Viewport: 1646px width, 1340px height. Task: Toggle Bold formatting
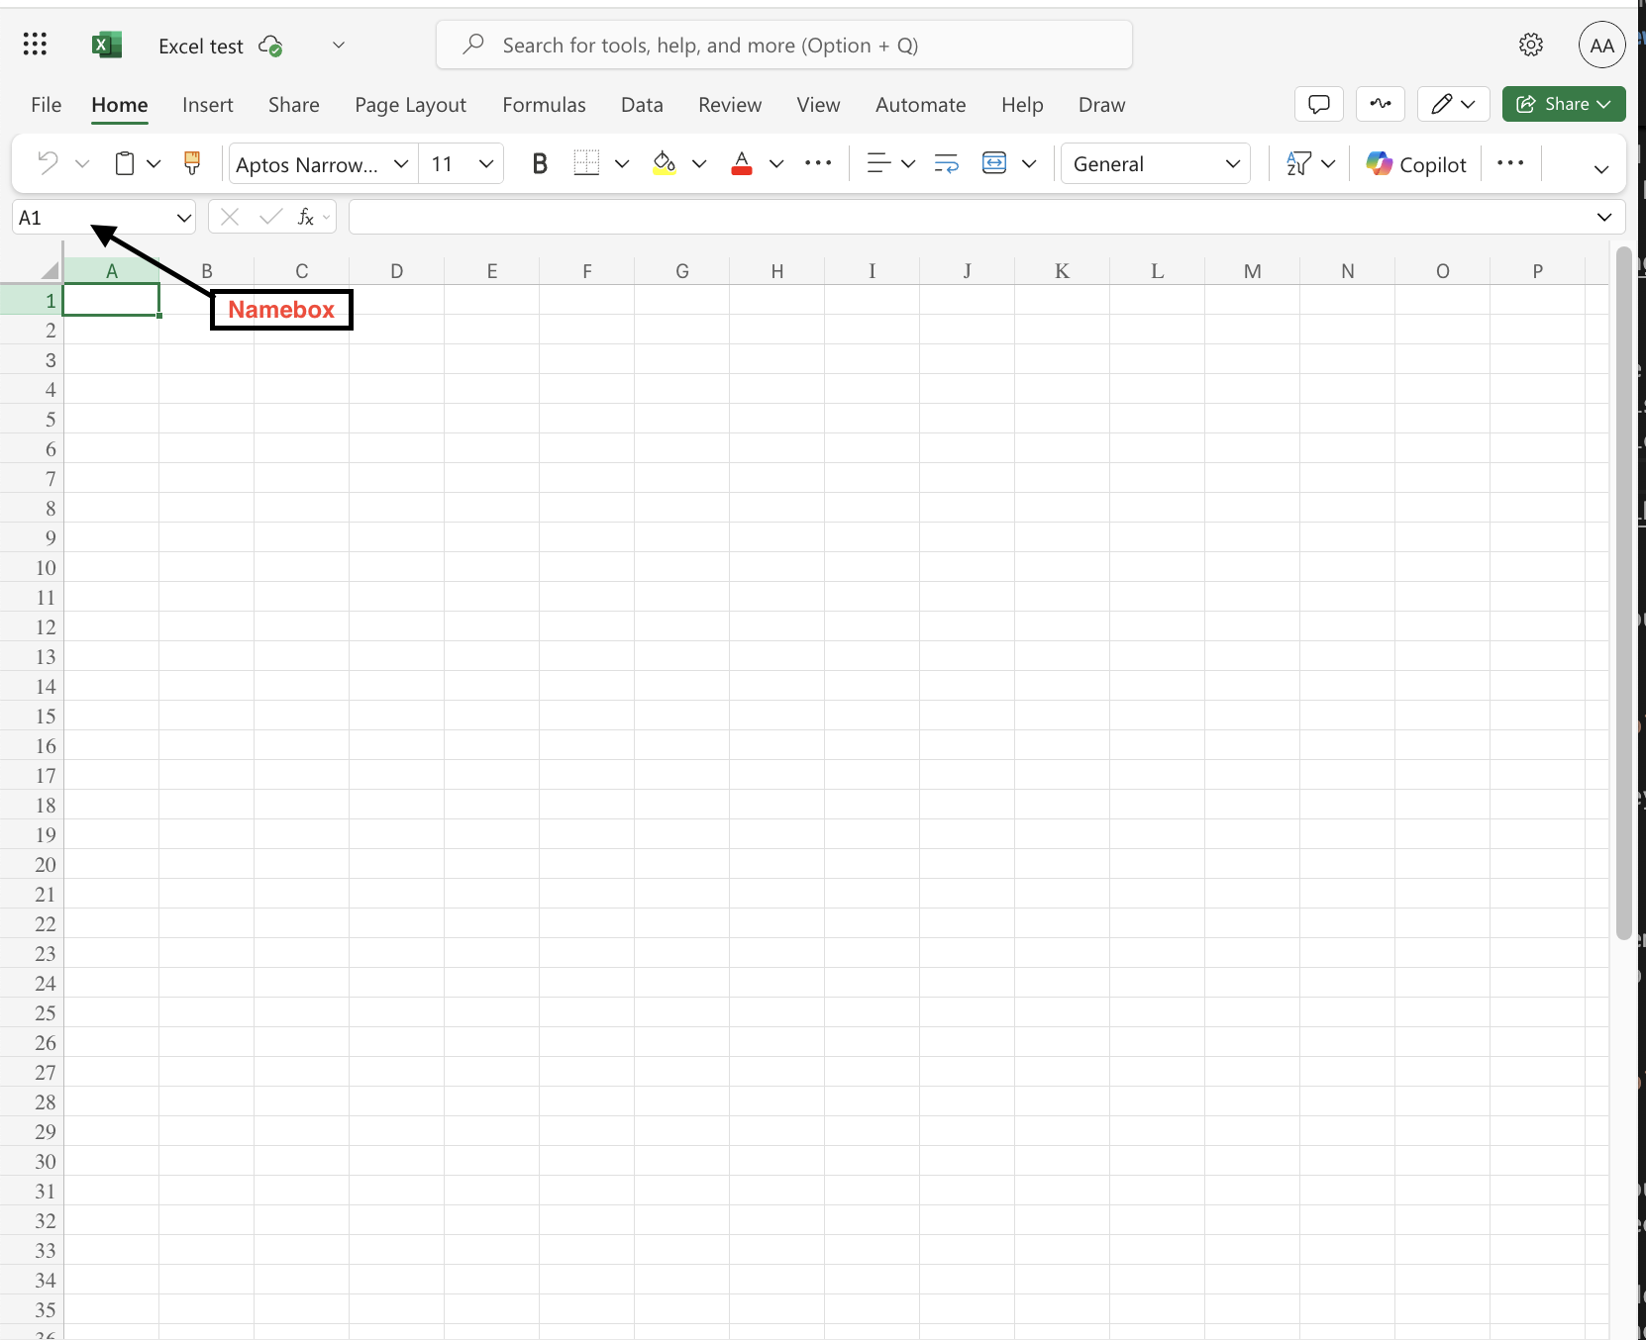540,163
